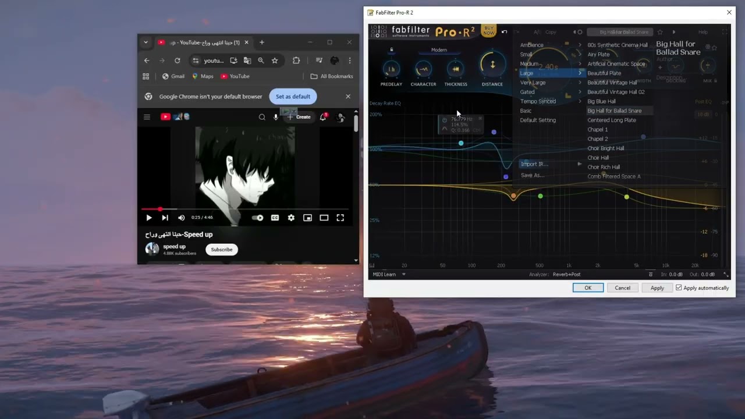The width and height of the screenshot is (745, 419).
Task: Mute the YouTube video volume
Action: [181, 218]
